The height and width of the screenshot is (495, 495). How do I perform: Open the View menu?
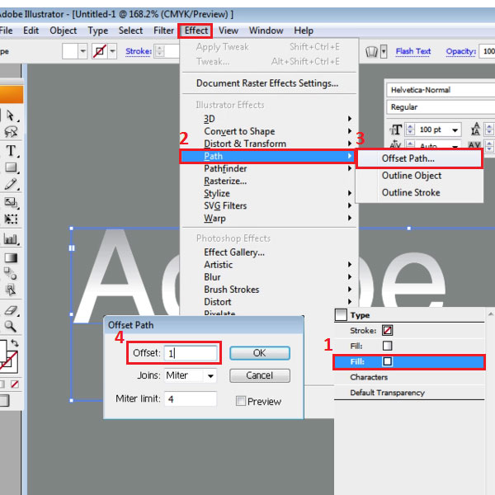229,31
